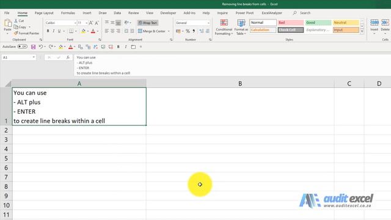Toggle bold in the Font group

48,31
